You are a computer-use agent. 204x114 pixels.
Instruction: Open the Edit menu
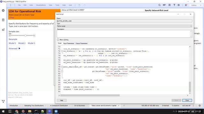click(25, 5)
